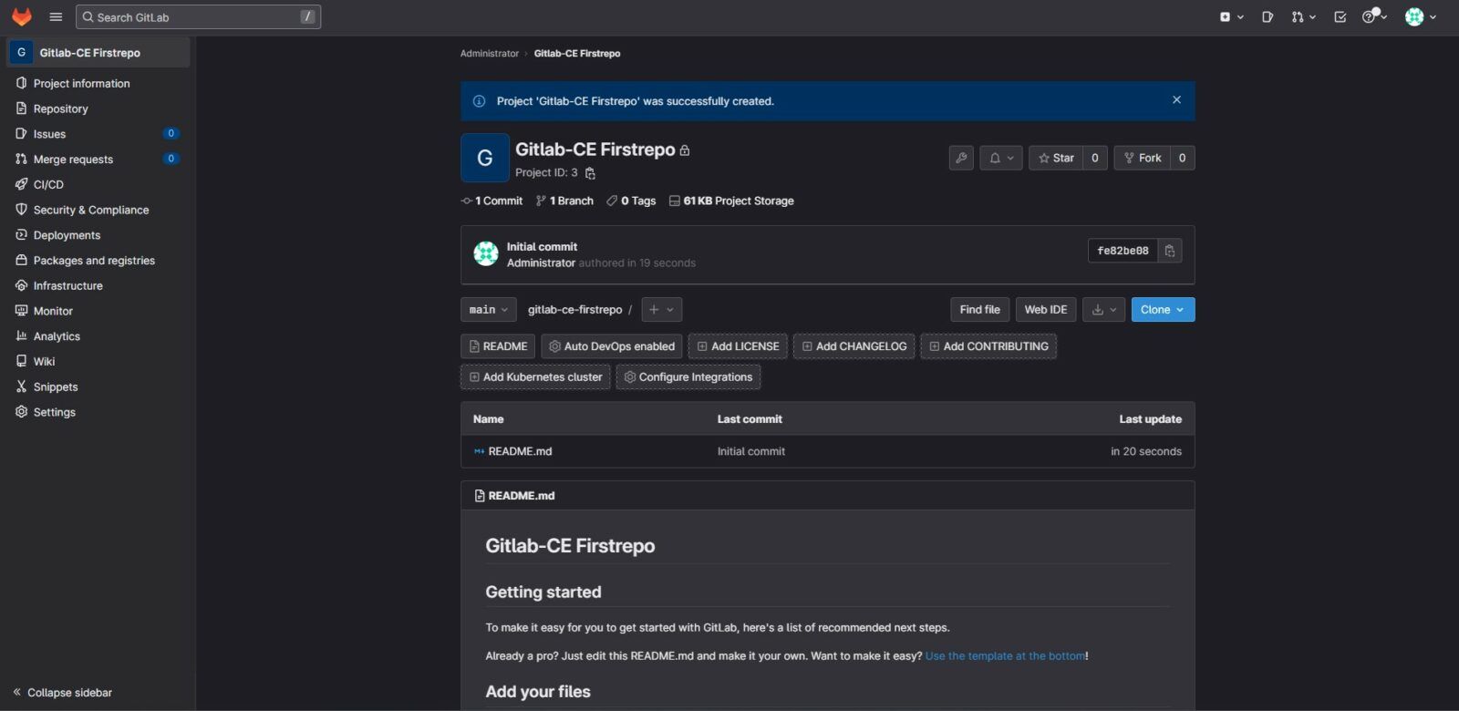Star the project
The image size is (1459, 711).
(x=1056, y=158)
